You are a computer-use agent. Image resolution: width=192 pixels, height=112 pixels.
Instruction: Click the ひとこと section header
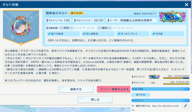160,100
